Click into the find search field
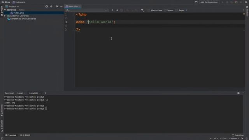Viewport: 249px width, 140px height. (87, 10)
